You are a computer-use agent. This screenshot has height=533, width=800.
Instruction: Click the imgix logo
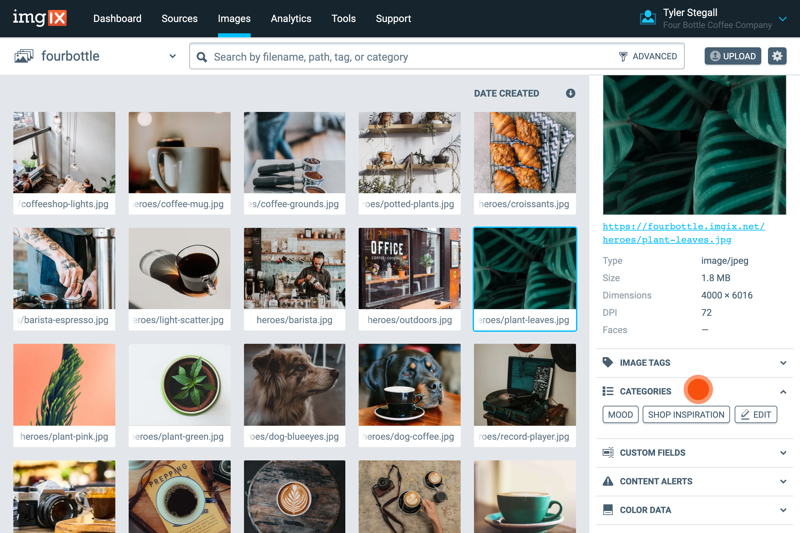click(x=40, y=18)
